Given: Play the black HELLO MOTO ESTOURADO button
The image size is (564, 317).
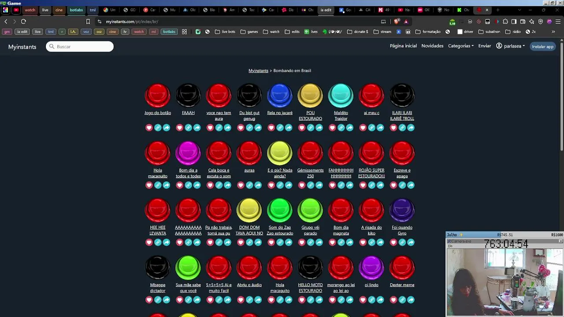Looking at the screenshot, I should click(310, 268).
